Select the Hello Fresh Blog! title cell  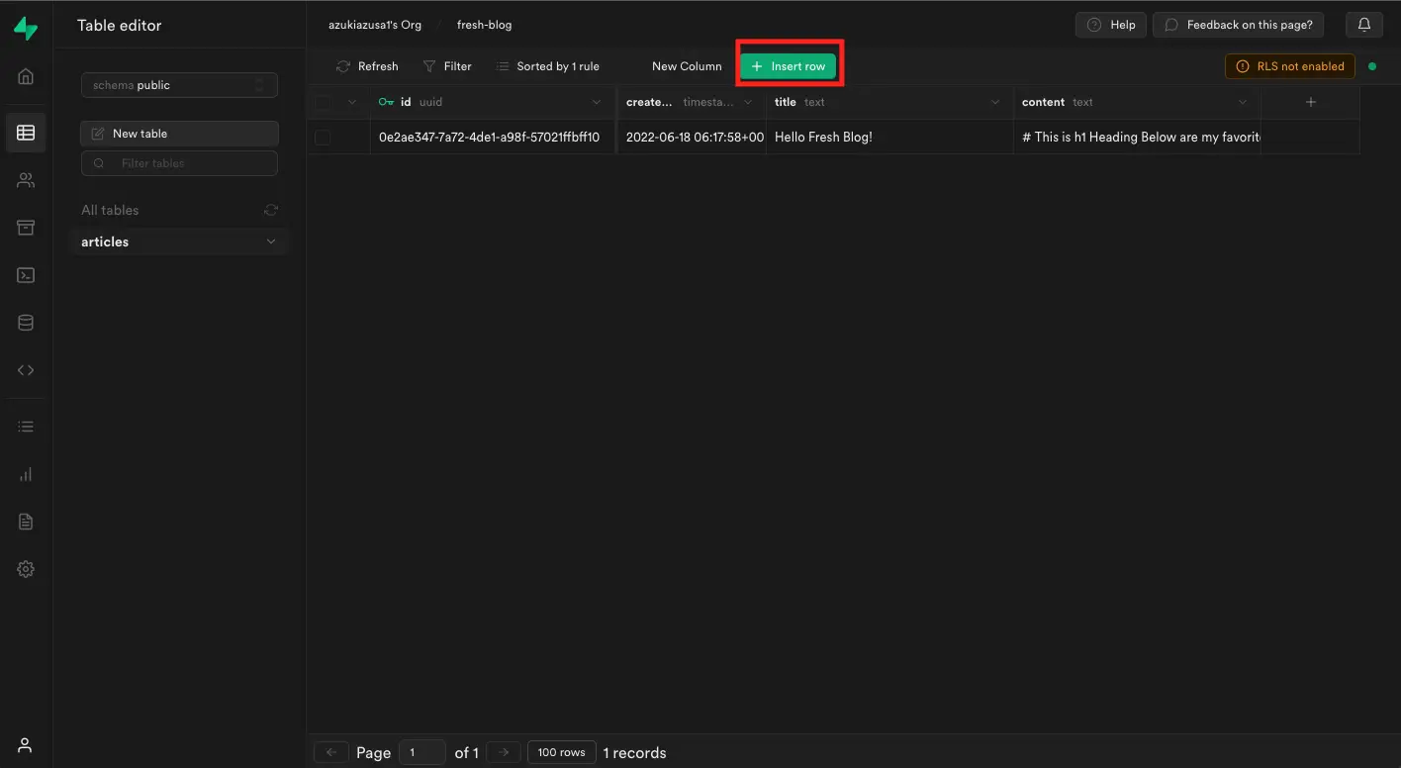(889, 138)
